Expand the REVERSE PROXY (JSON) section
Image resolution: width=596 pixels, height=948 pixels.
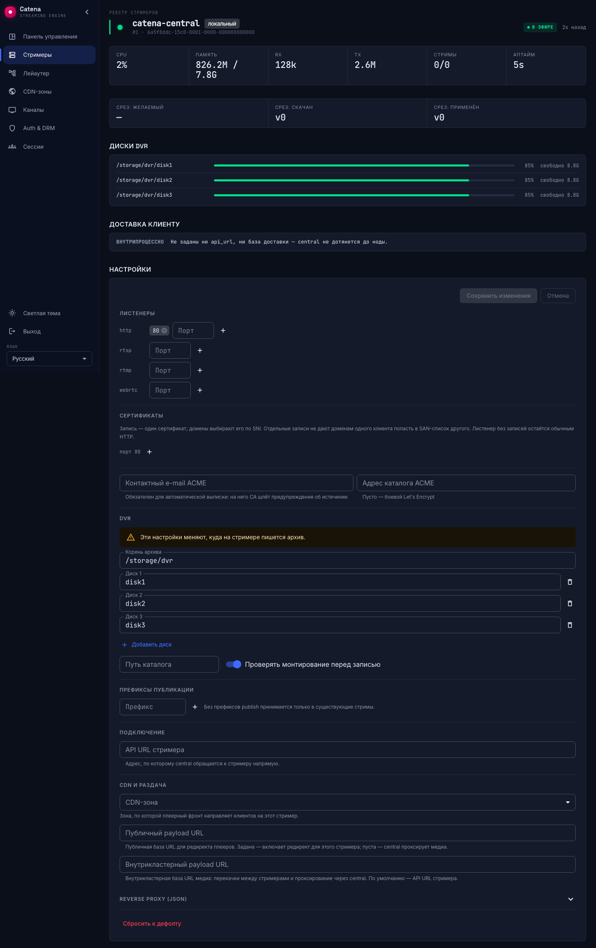(x=348, y=899)
